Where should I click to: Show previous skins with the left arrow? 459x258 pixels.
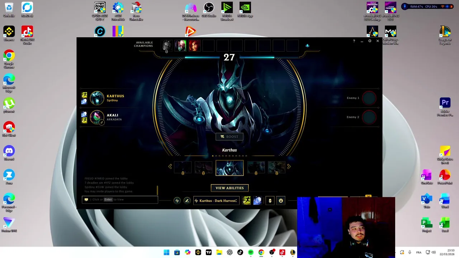(170, 167)
